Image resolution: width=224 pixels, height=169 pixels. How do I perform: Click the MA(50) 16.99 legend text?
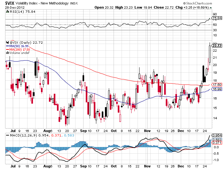tap(19, 46)
